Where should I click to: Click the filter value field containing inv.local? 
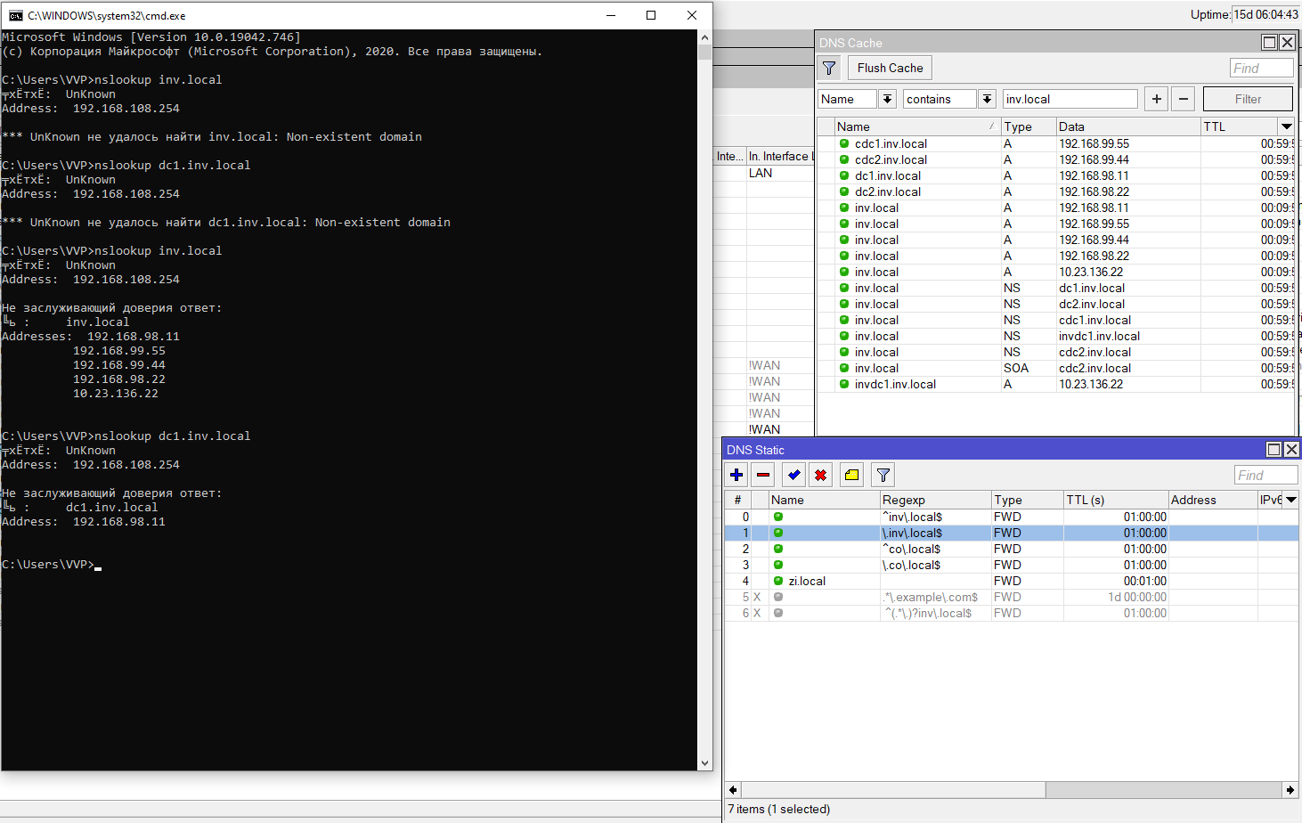1070,99
